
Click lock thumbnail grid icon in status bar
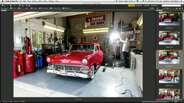coord(172,102)
